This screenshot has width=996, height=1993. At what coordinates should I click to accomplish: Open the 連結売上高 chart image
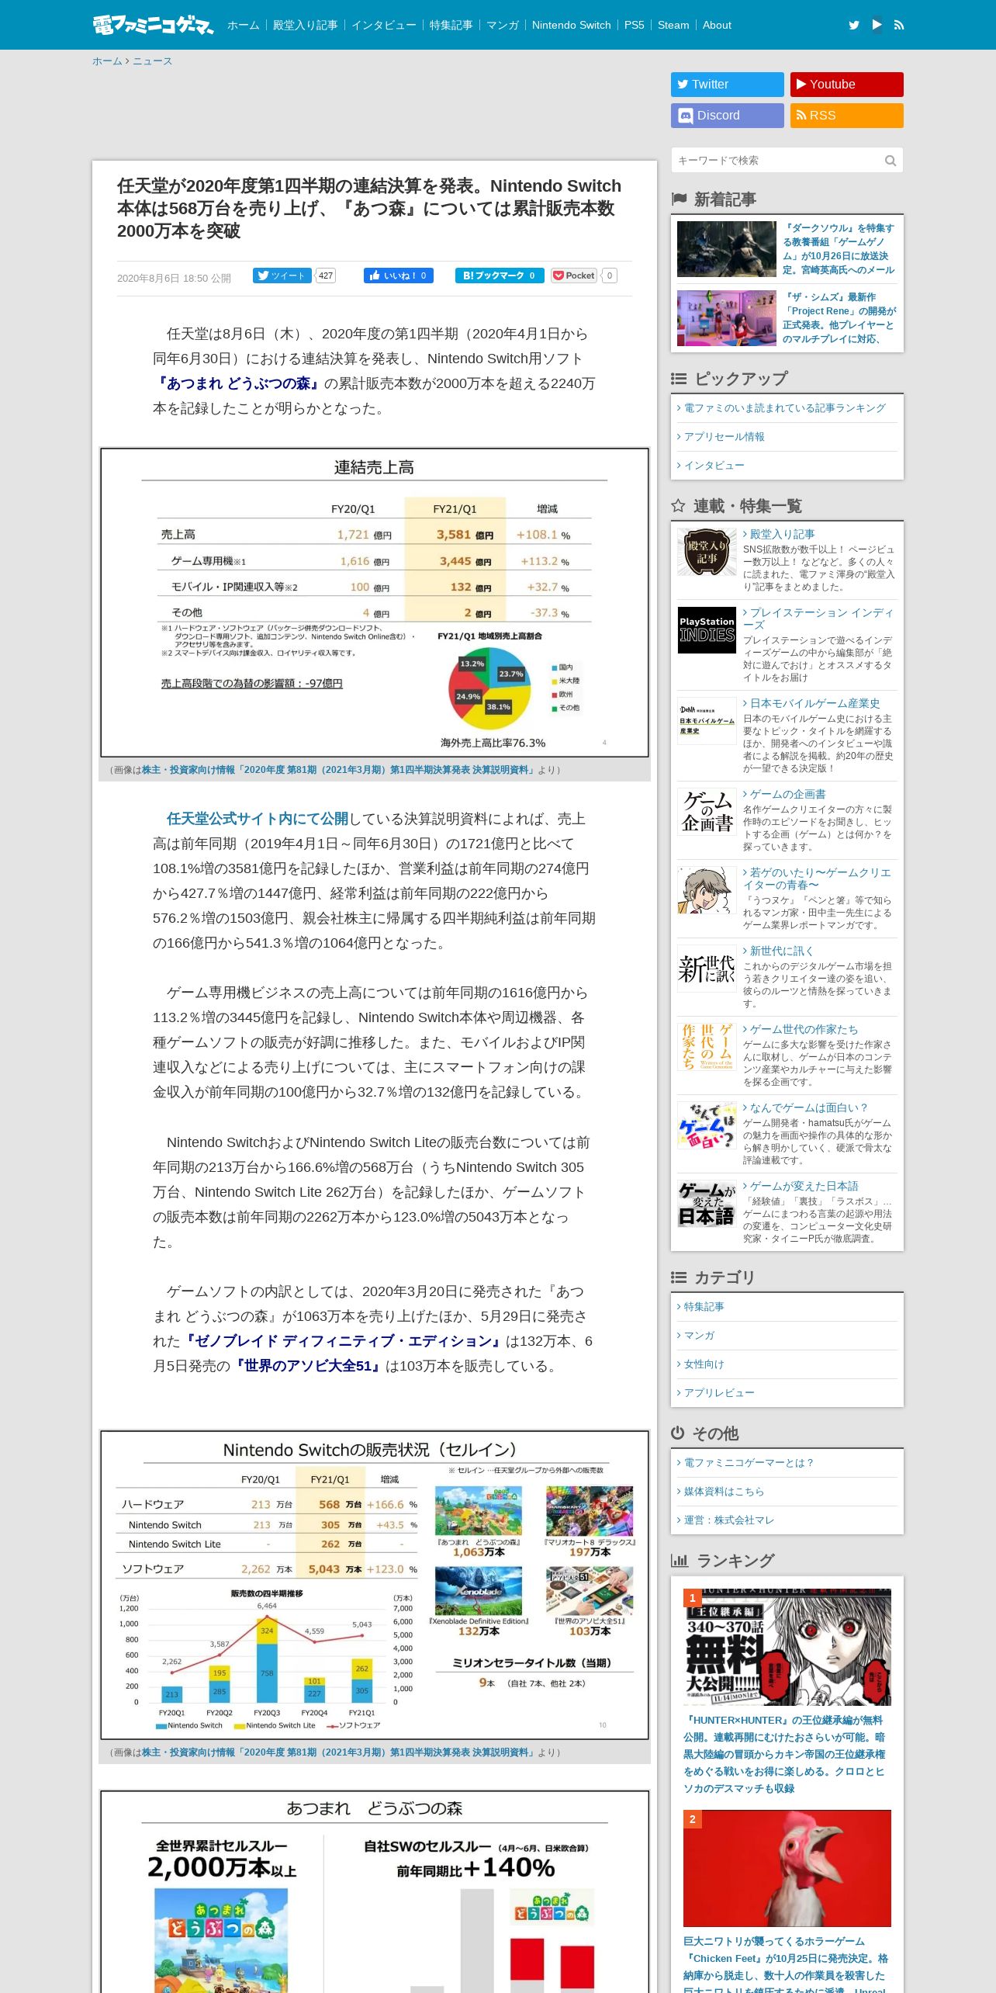(374, 602)
